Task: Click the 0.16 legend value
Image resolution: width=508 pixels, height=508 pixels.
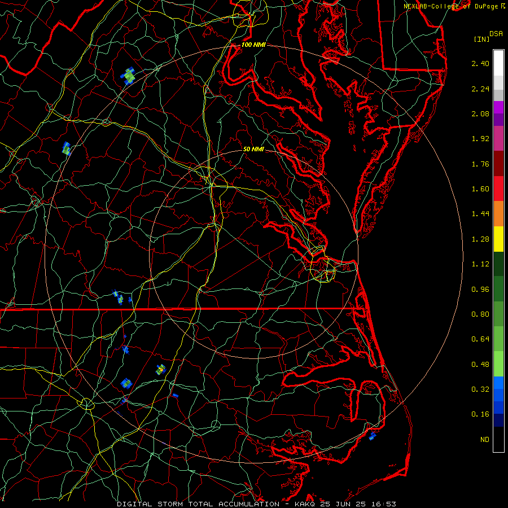Action: pos(480,414)
